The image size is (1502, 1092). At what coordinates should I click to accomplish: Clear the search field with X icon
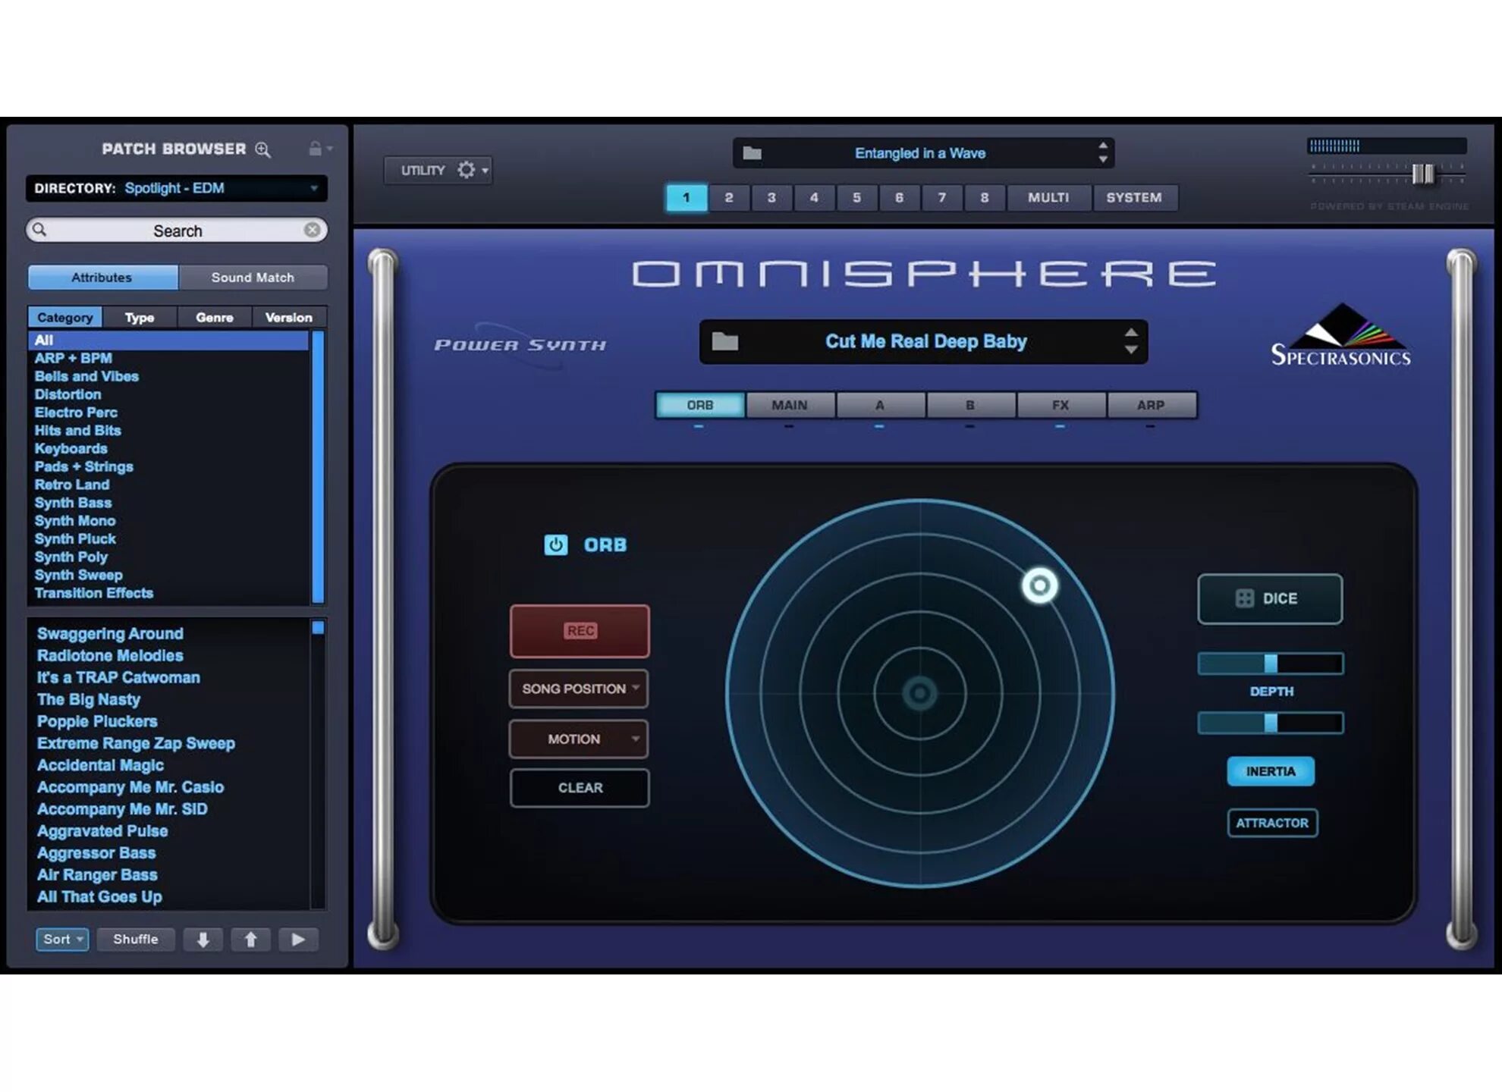(312, 230)
